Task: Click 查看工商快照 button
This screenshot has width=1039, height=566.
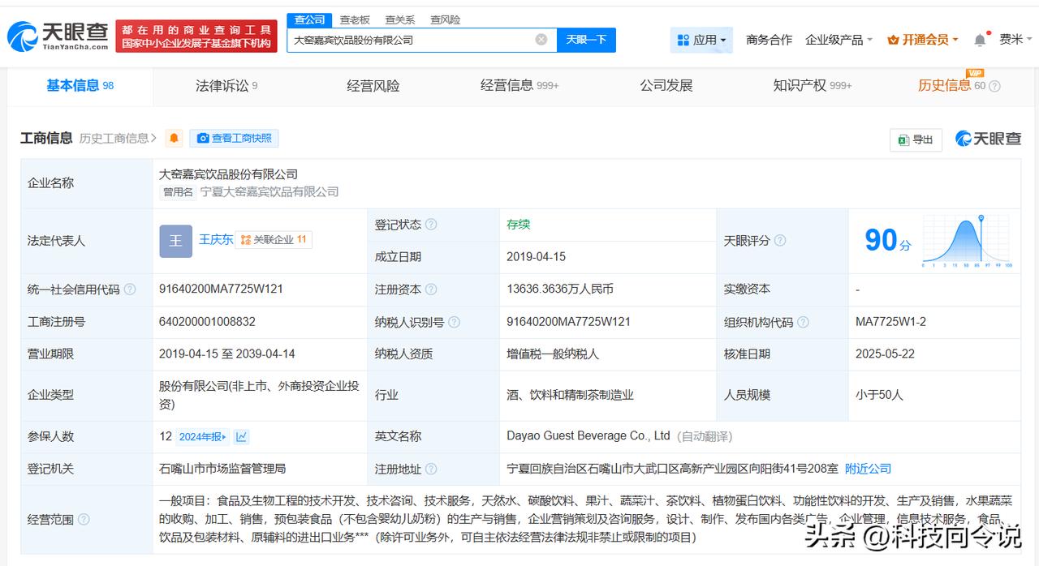Action: (x=234, y=139)
